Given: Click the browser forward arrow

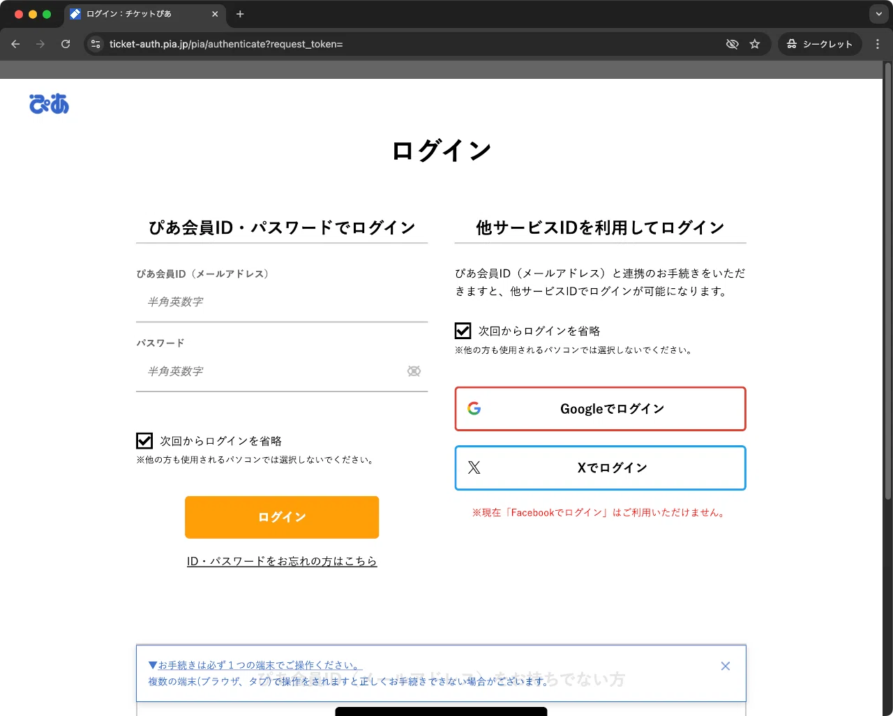Looking at the screenshot, I should 40,44.
